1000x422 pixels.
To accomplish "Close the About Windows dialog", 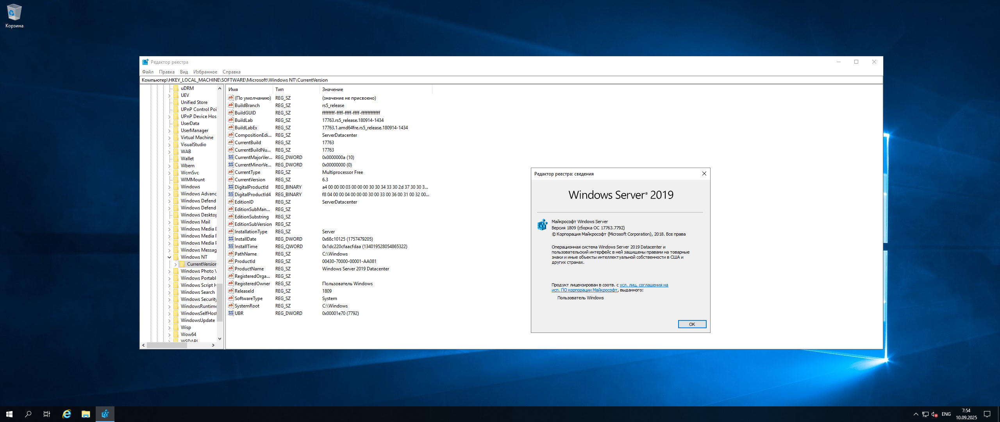I will 704,173.
